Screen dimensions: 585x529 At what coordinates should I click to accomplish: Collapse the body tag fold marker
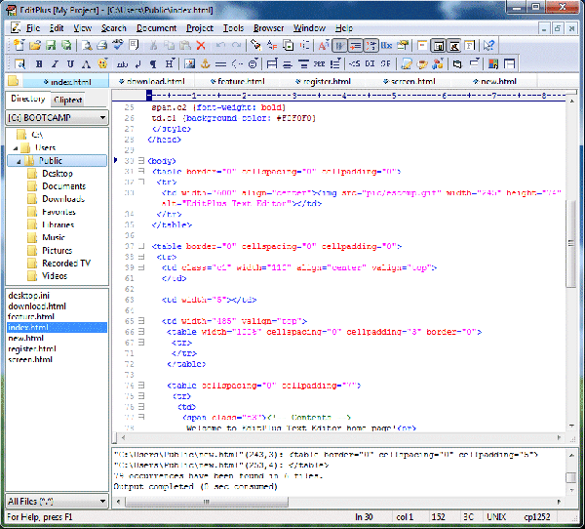(x=140, y=160)
